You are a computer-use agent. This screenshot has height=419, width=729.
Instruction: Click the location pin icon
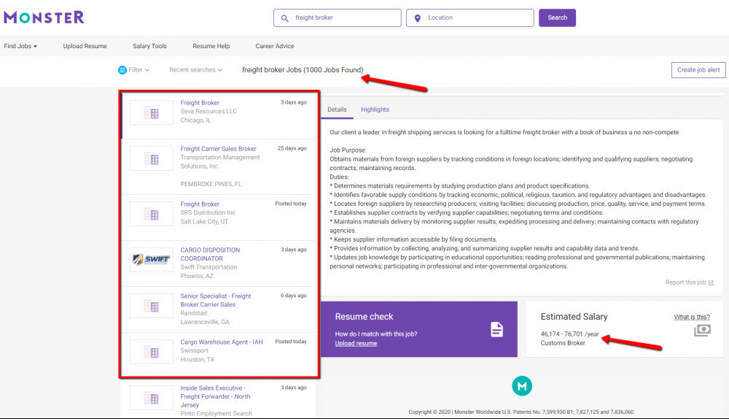(418, 18)
